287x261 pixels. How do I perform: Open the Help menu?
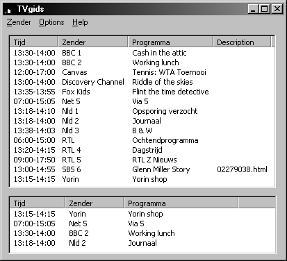pos(80,22)
